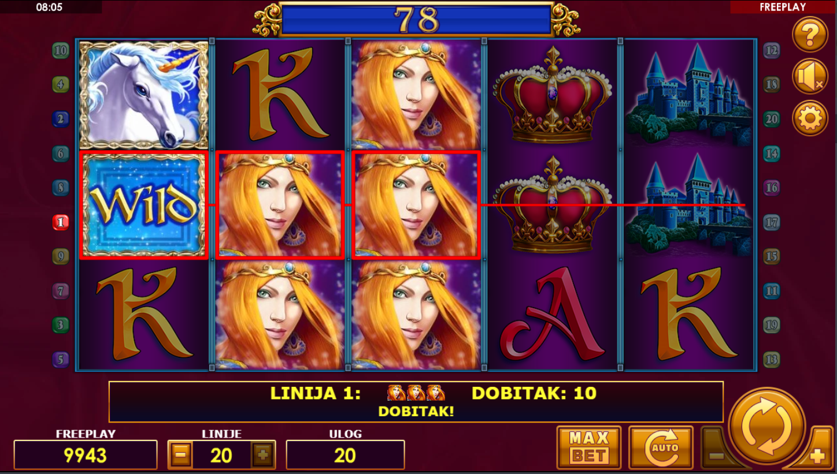The image size is (837, 474).
Task: Start autoplay with the AUTO button
Action: pos(661,447)
